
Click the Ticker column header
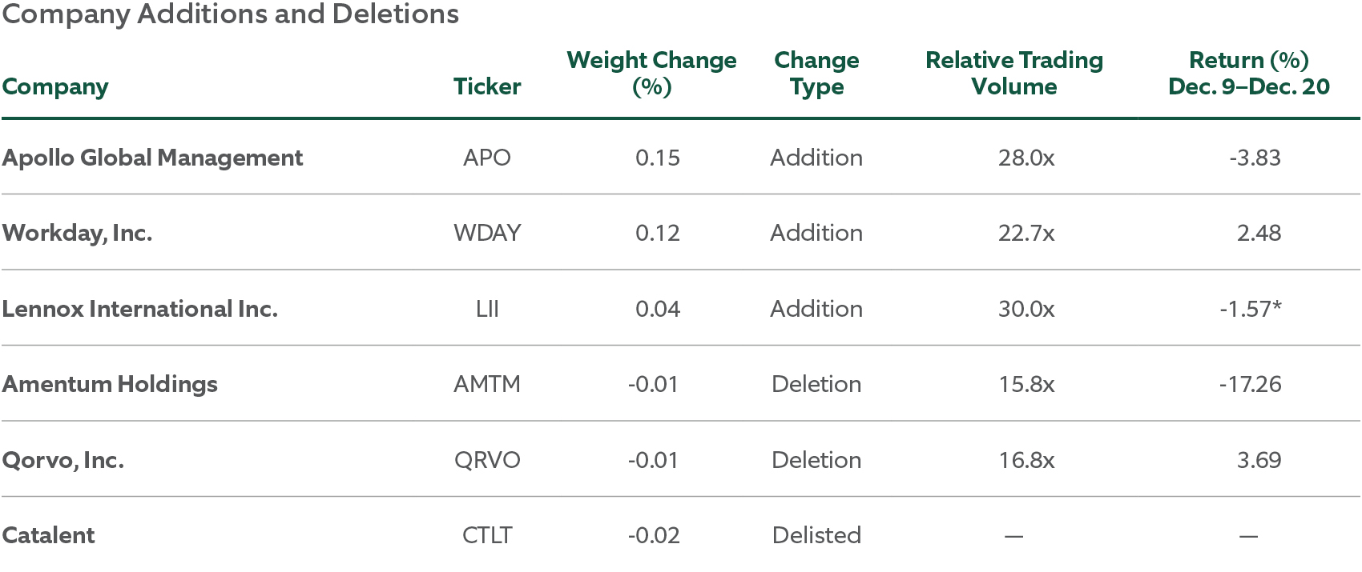487,86
